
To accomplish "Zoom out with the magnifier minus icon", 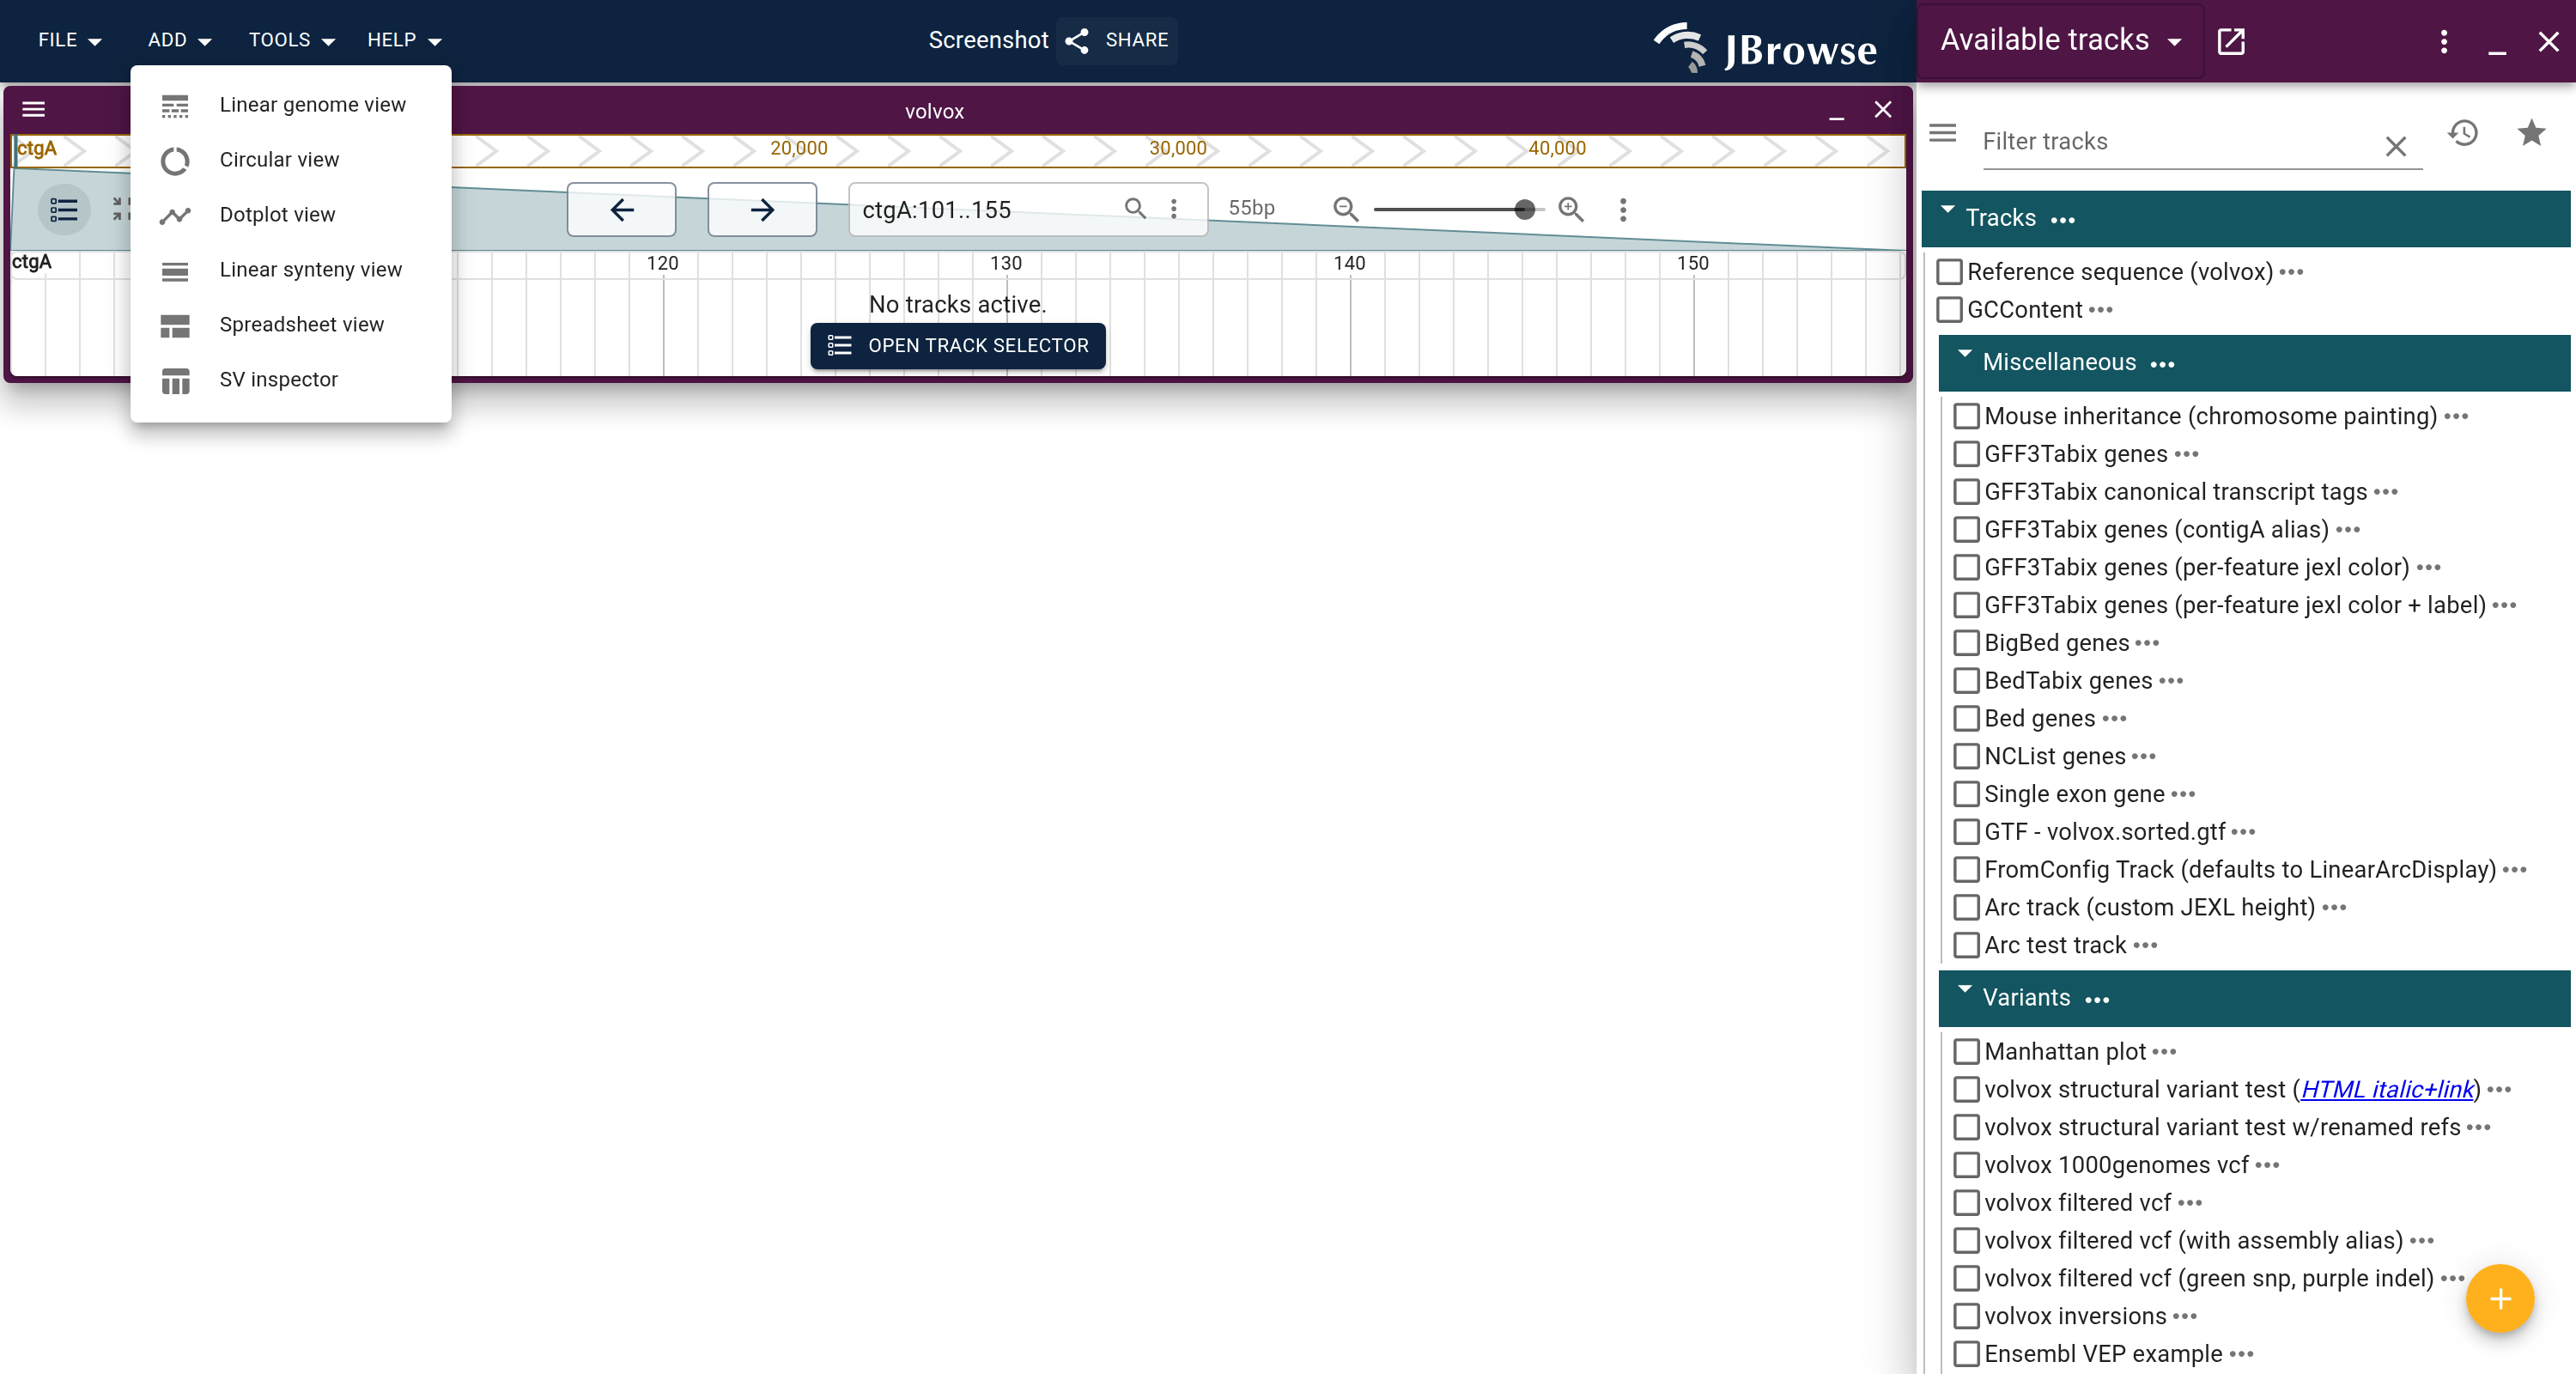I will coord(1346,209).
